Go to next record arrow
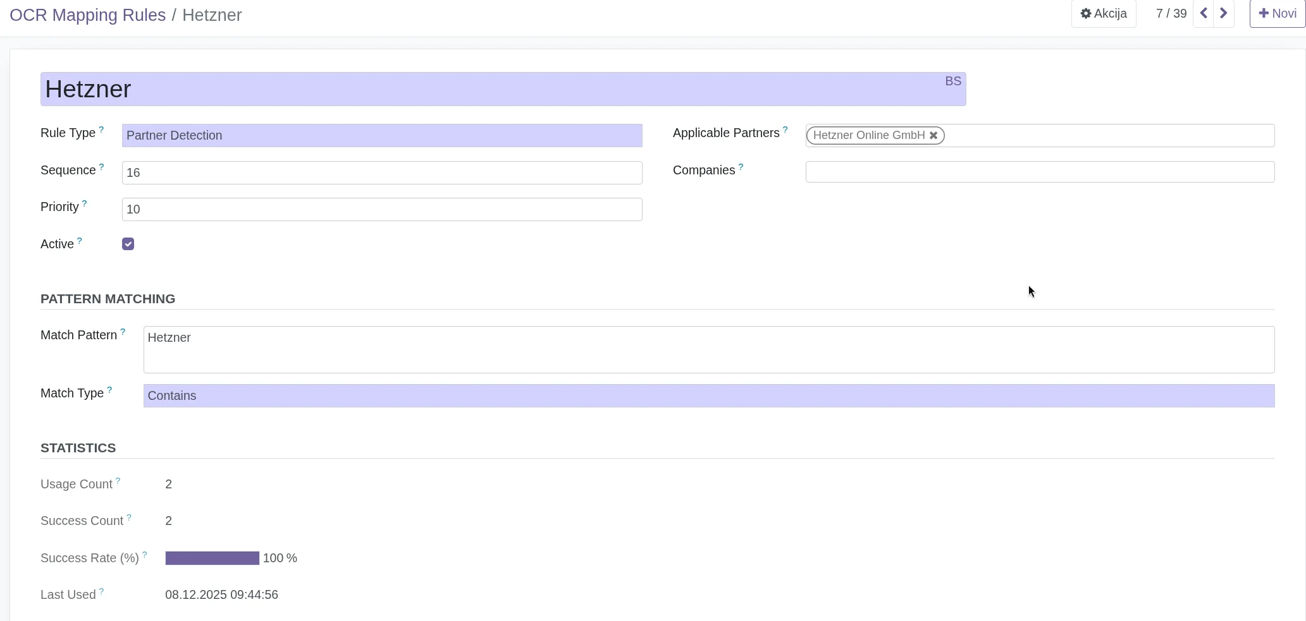 click(x=1224, y=13)
